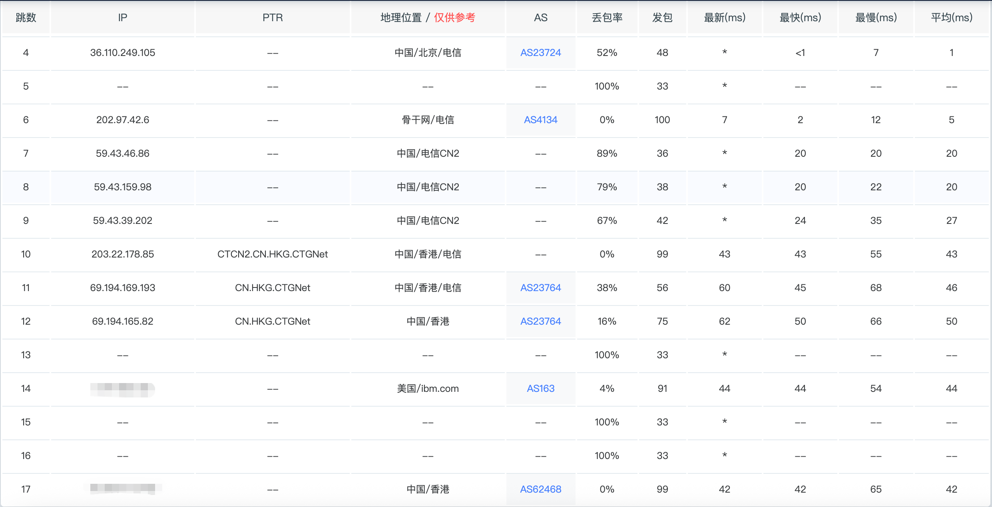
Task: Click the 丢包率 column header
Action: pyautogui.click(x=607, y=18)
